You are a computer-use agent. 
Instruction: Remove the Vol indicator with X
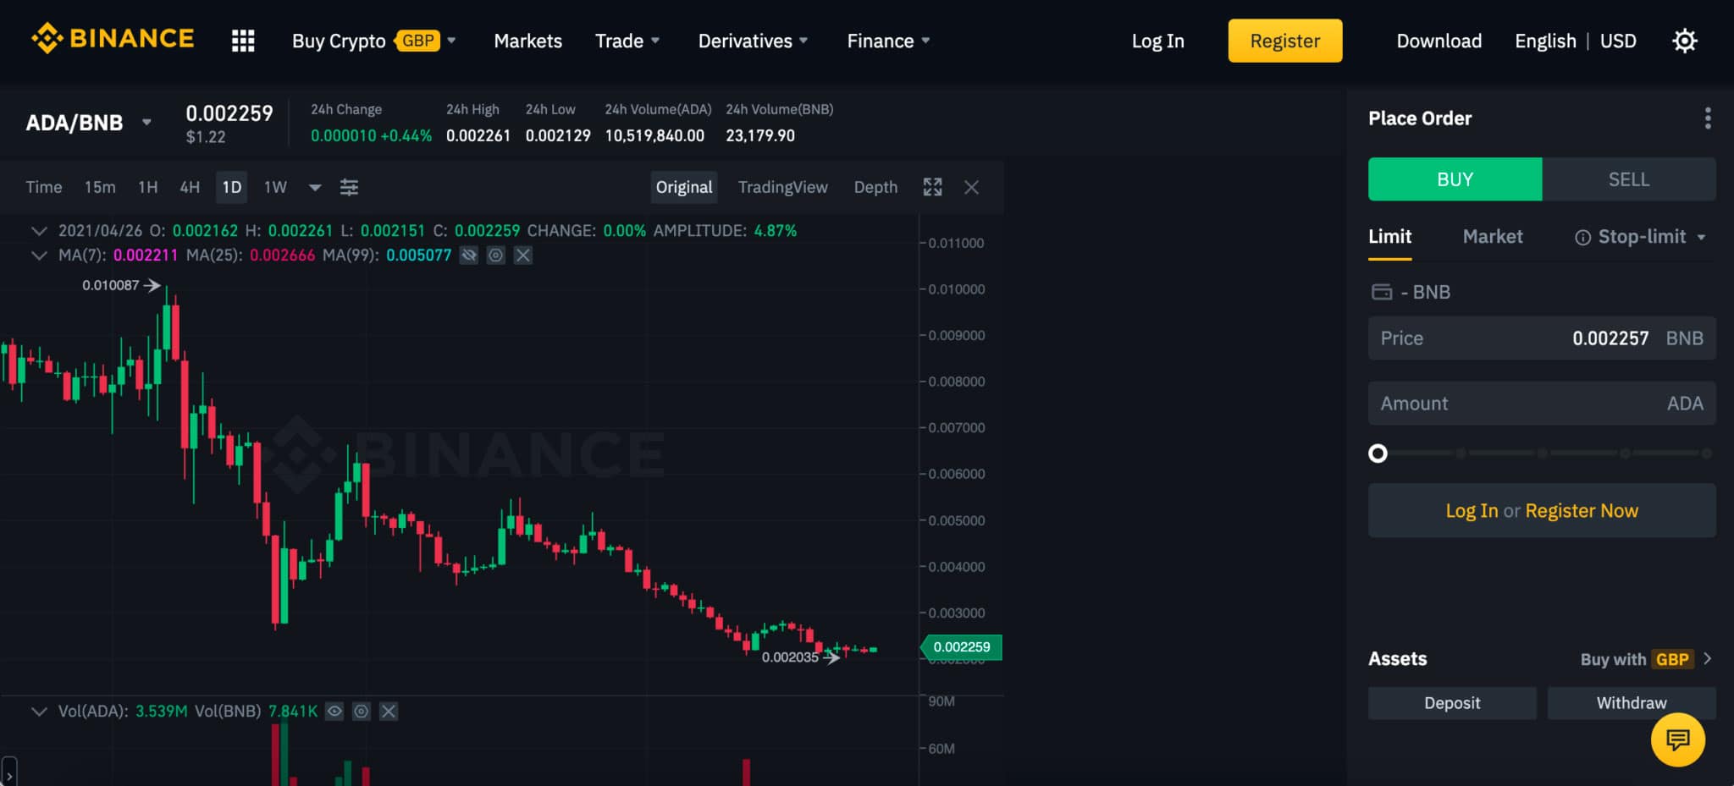(x=389, y=711)
